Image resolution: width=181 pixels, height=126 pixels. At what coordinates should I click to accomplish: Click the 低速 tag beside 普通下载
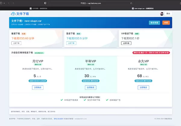pyautogui.click(x=24, y=34)
